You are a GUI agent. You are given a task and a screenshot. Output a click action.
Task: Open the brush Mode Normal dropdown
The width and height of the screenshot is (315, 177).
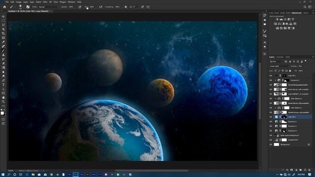pos(48,7)
